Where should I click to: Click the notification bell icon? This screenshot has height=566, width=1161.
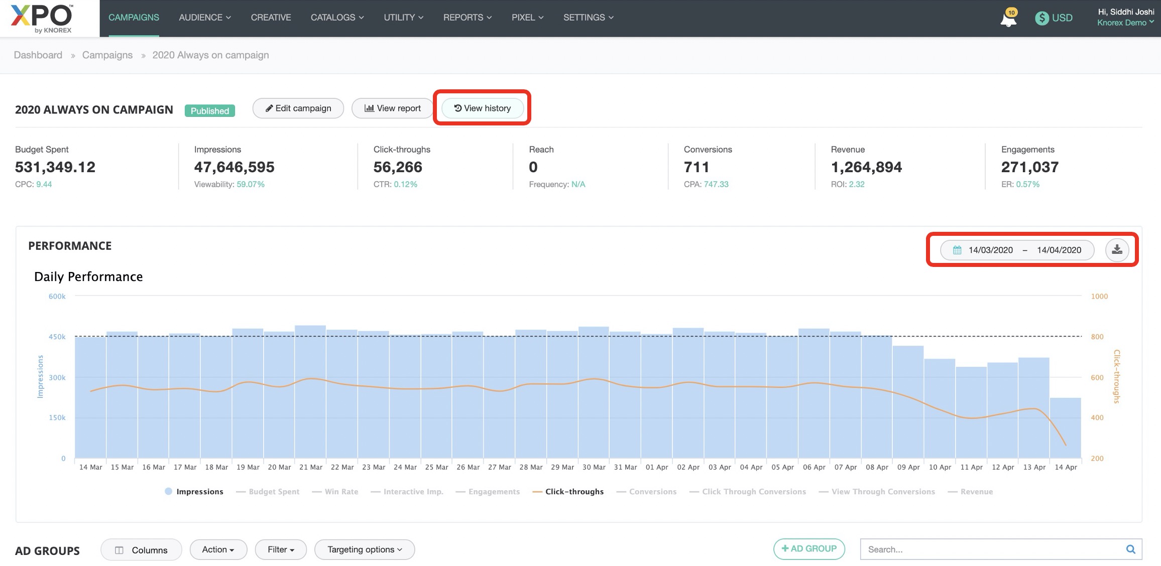pyautogui.click(x=1008, y=19)
